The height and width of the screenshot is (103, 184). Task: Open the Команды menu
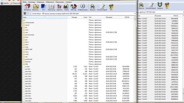pos(32,2)
